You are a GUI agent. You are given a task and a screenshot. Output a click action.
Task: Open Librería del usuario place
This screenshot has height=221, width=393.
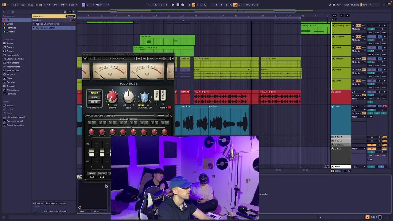(16, 117)
